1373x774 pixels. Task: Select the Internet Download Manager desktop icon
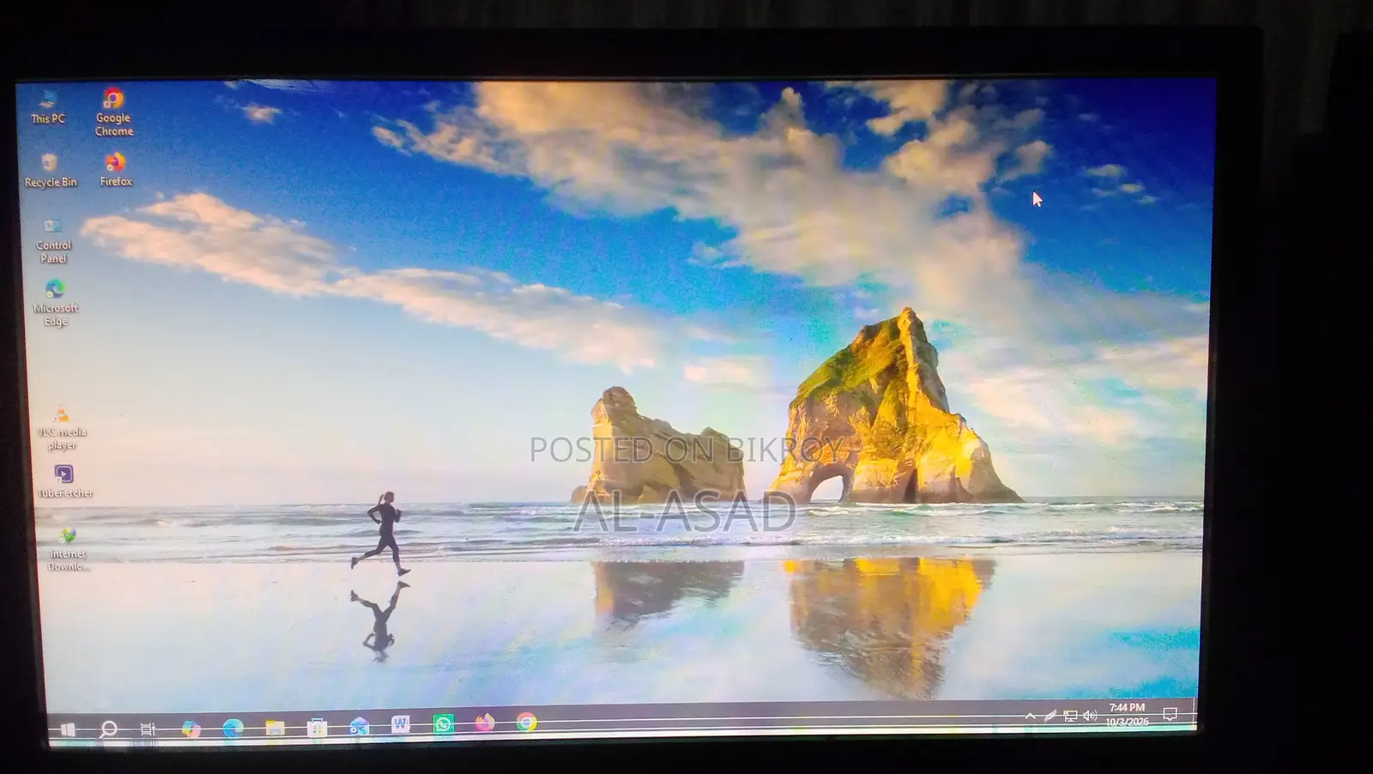click(x=68, y=549)
